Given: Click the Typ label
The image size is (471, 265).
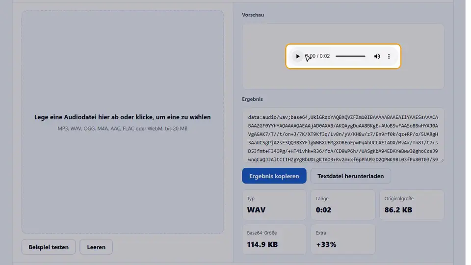Looking at the screenshot, I should pos(251,199).
